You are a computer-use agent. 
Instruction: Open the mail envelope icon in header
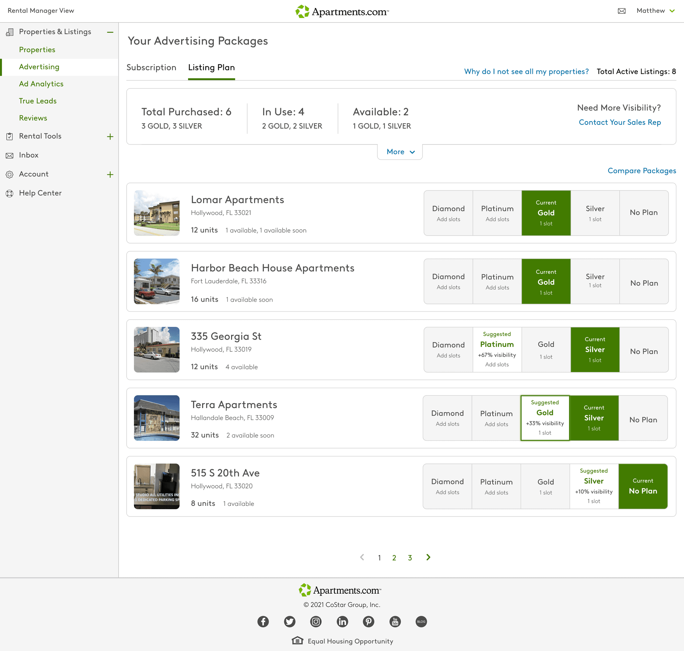coord(622,11)
